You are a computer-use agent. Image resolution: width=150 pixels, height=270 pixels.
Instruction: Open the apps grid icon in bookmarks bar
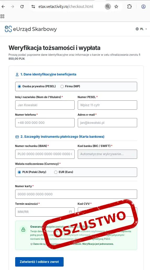2,16
